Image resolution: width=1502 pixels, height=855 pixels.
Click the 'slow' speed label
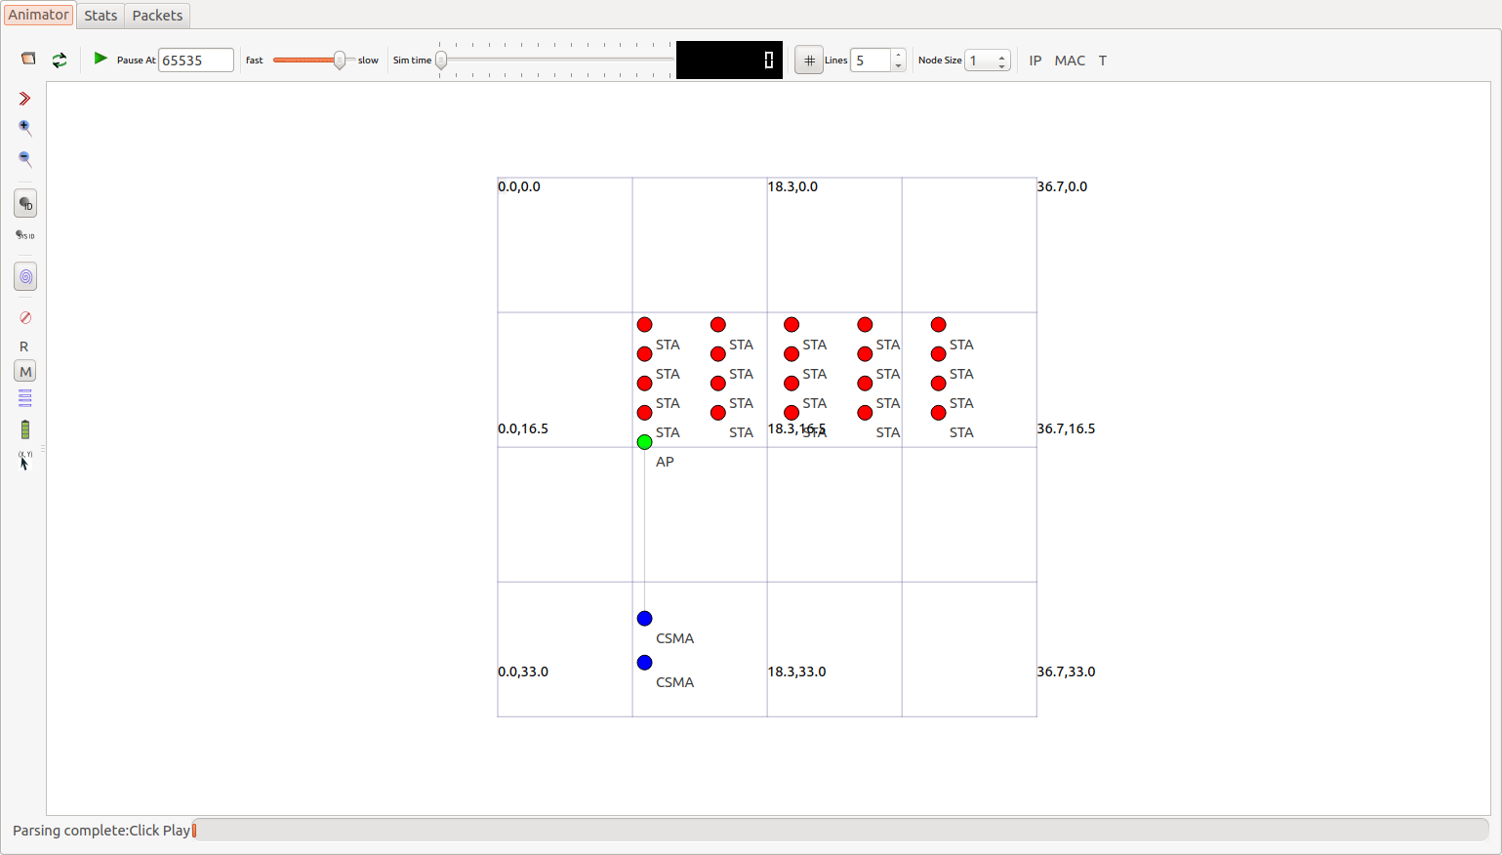coord(368,61)
